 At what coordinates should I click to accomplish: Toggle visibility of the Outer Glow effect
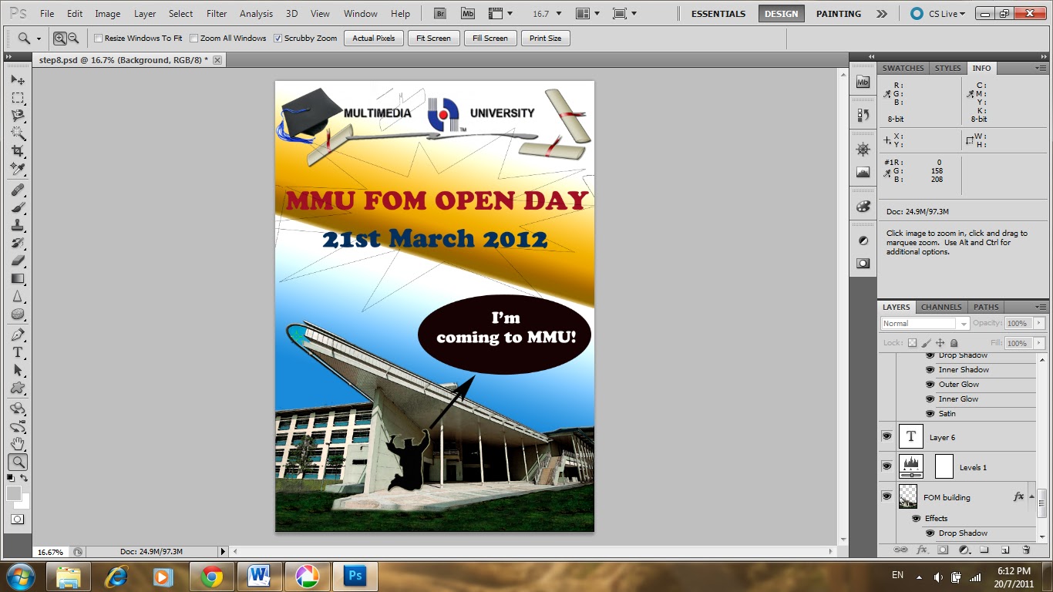pos(930,384)
